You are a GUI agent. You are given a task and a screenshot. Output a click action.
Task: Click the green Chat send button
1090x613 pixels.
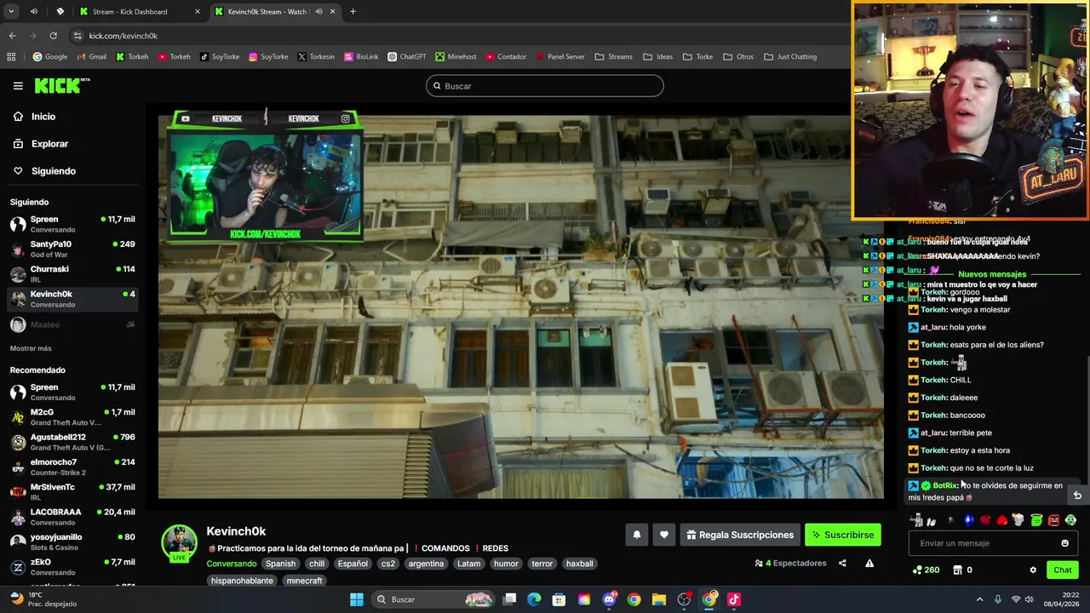(x=1062, y=570)
